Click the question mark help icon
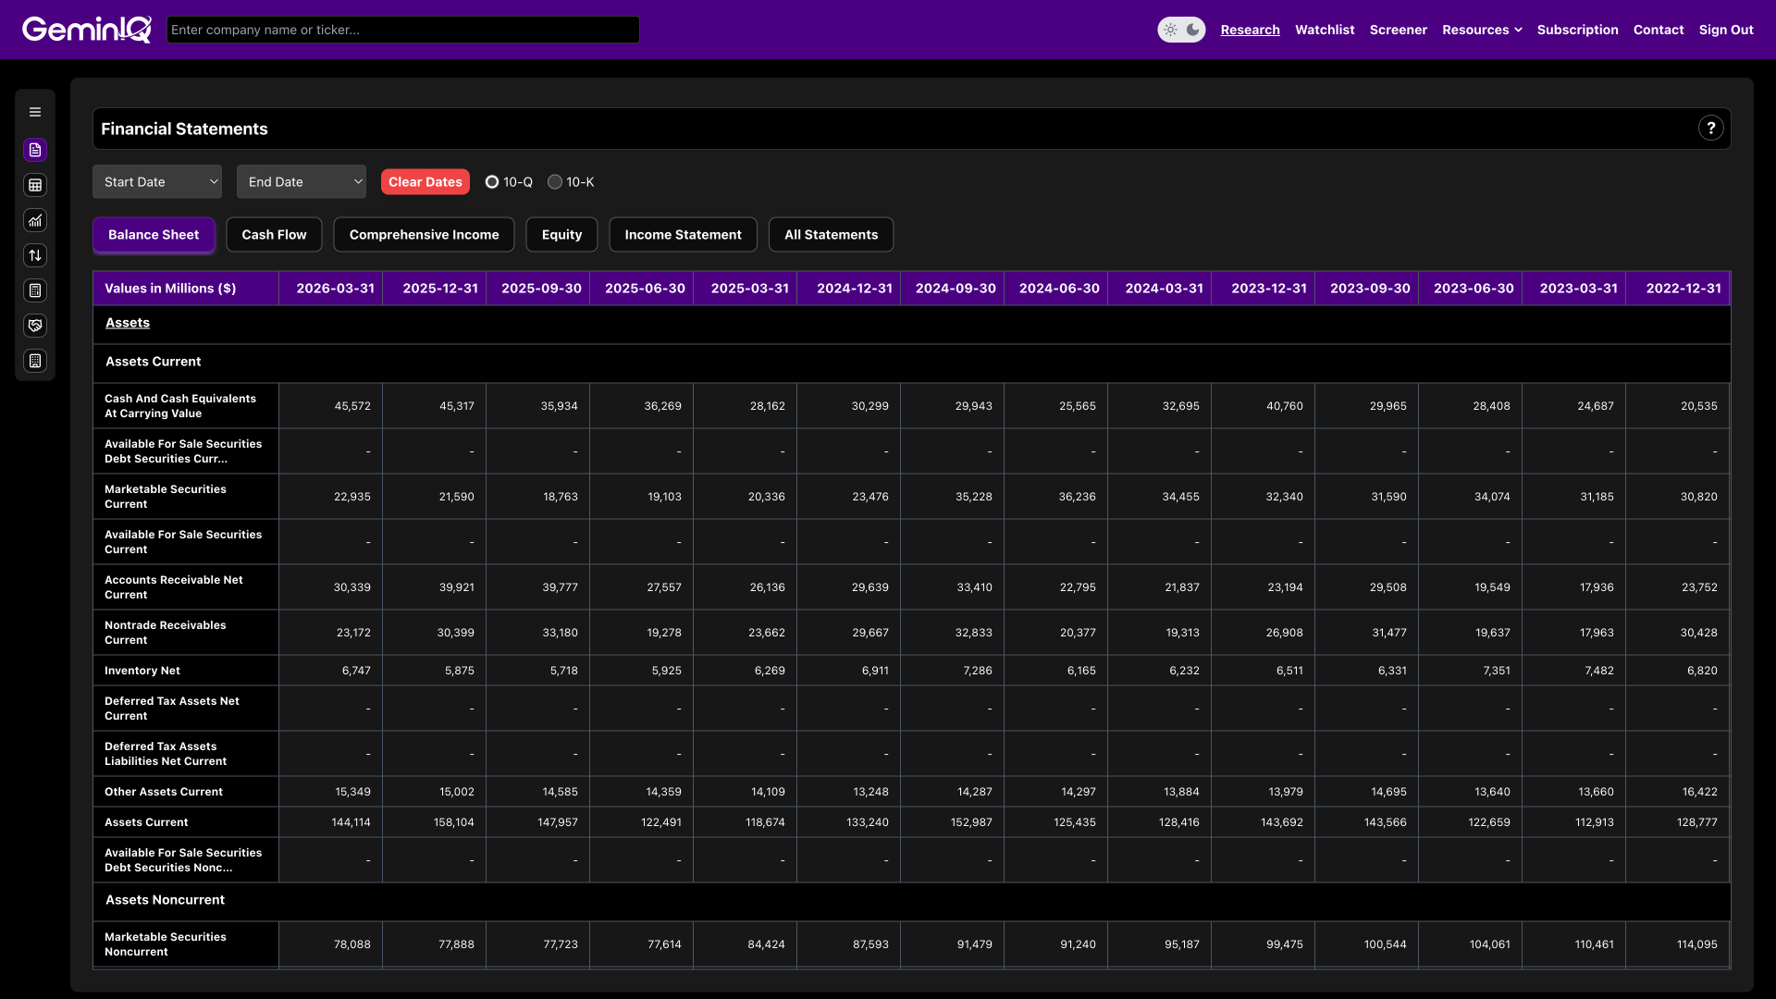The image size is (1776, 999). tap(1711, 129)
